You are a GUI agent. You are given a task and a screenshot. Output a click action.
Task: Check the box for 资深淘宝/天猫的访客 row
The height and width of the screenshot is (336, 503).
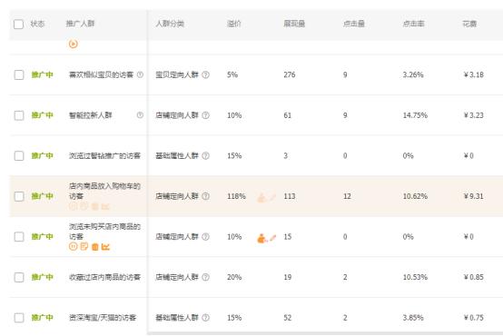(19, 318)
